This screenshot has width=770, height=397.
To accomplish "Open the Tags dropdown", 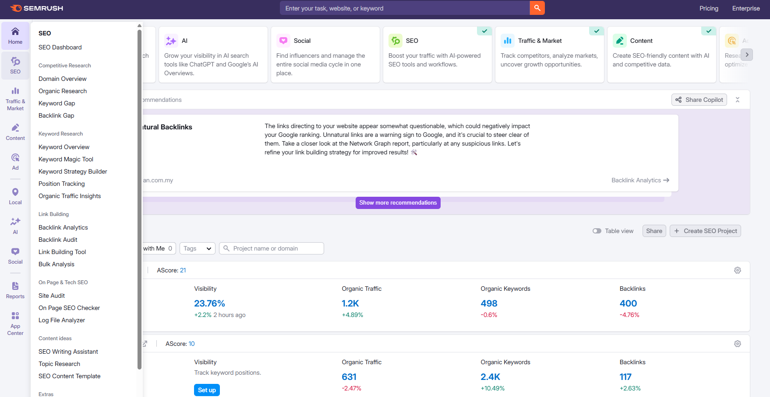I will pos(197,248).
